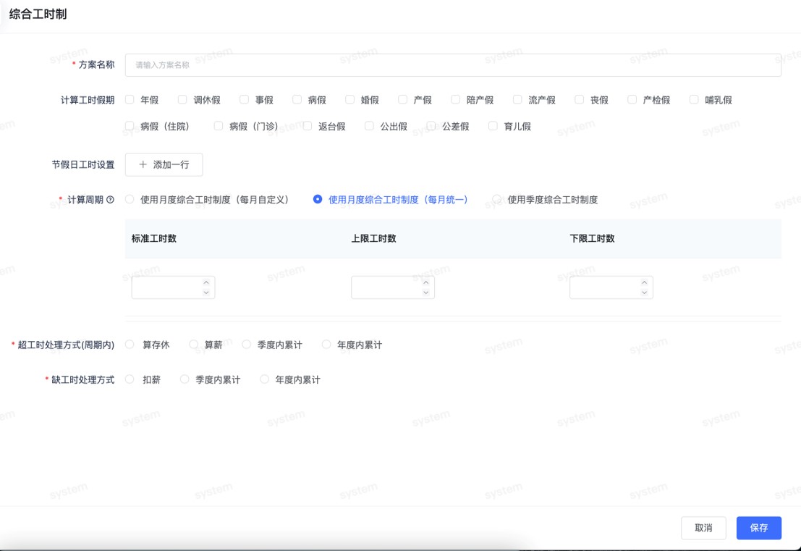The image size is (801, 551).
Task: Increase the 标准工时数 value with up arrow
Action: [x=206, y=282]
